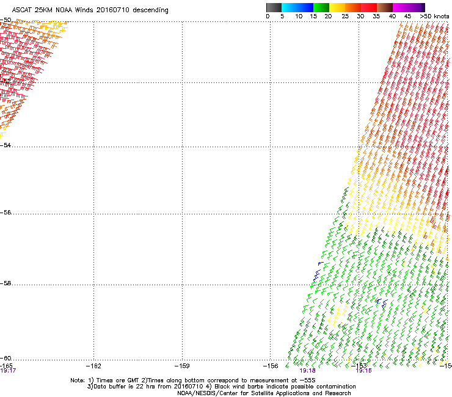
Task: Click the legend label '40'
Action: 392,16
